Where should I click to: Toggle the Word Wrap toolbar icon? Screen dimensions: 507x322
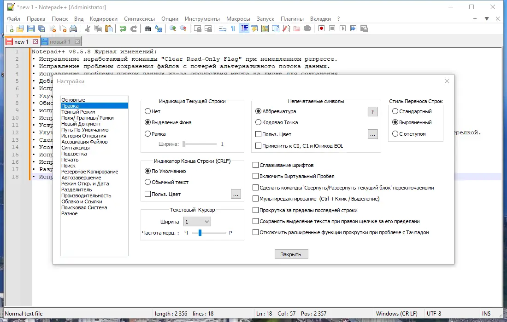point(223,29)
